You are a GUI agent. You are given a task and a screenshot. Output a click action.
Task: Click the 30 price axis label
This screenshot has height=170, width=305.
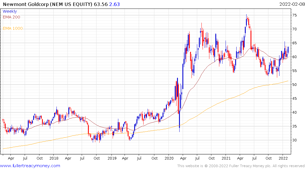(294, 140)
